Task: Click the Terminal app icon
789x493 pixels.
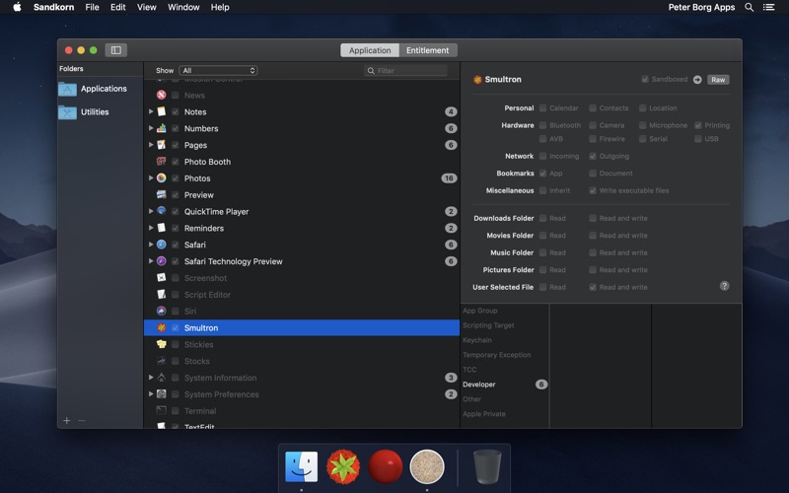Action: click(x=161, y=410)
